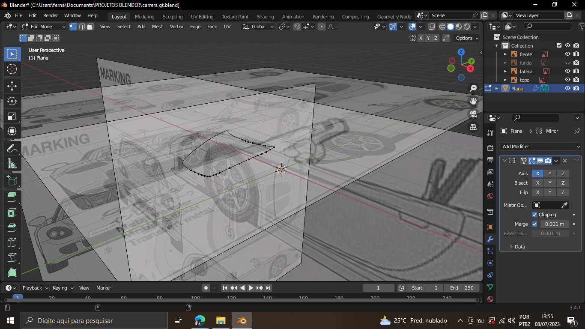This screenshot has width=585, height=329.
Task: Switch perspective/orthographic view grid icon
Action: coord(473,127)
